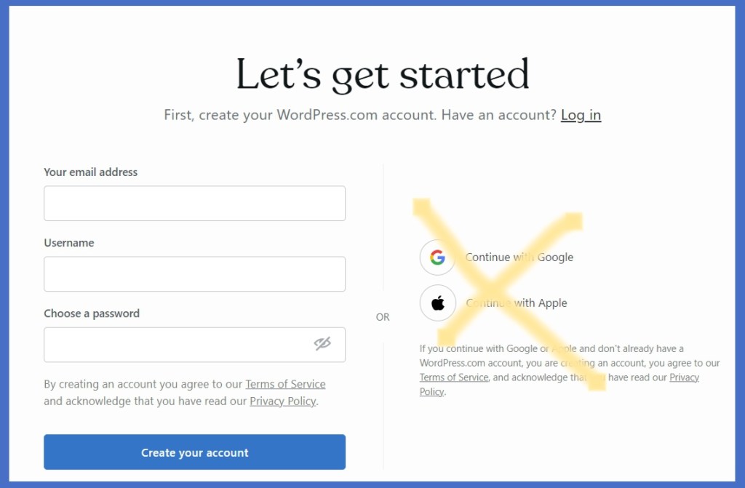Select the password entry field

pyautogui.click(x=175, y=345)
